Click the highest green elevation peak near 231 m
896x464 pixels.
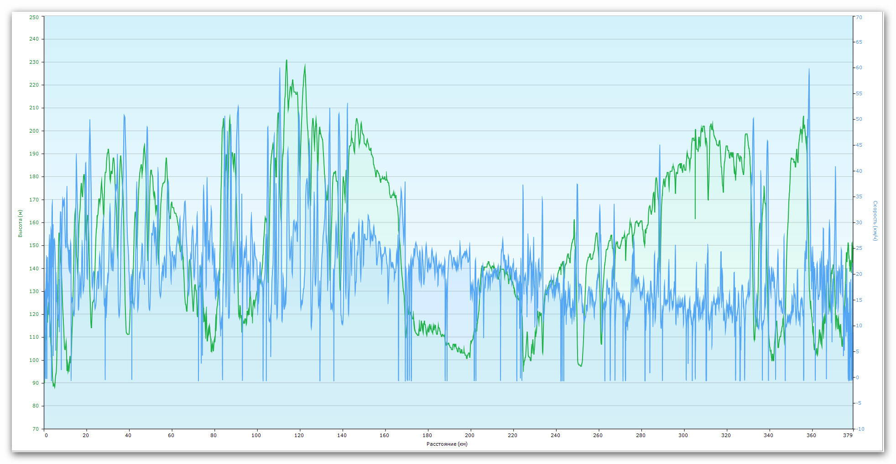pos(287,61)
